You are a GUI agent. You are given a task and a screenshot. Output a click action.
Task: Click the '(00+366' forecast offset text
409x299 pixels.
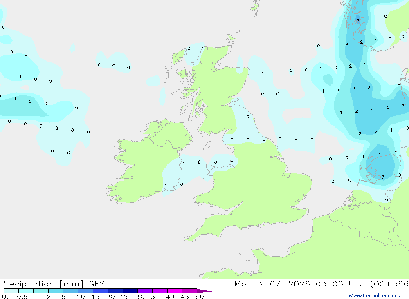tap(389, 284)
